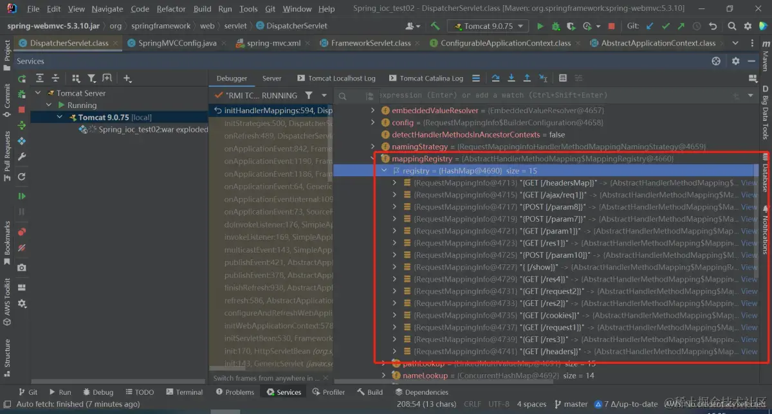
Task: Click Git Update Project blue arrow
Action: [650, 26]
